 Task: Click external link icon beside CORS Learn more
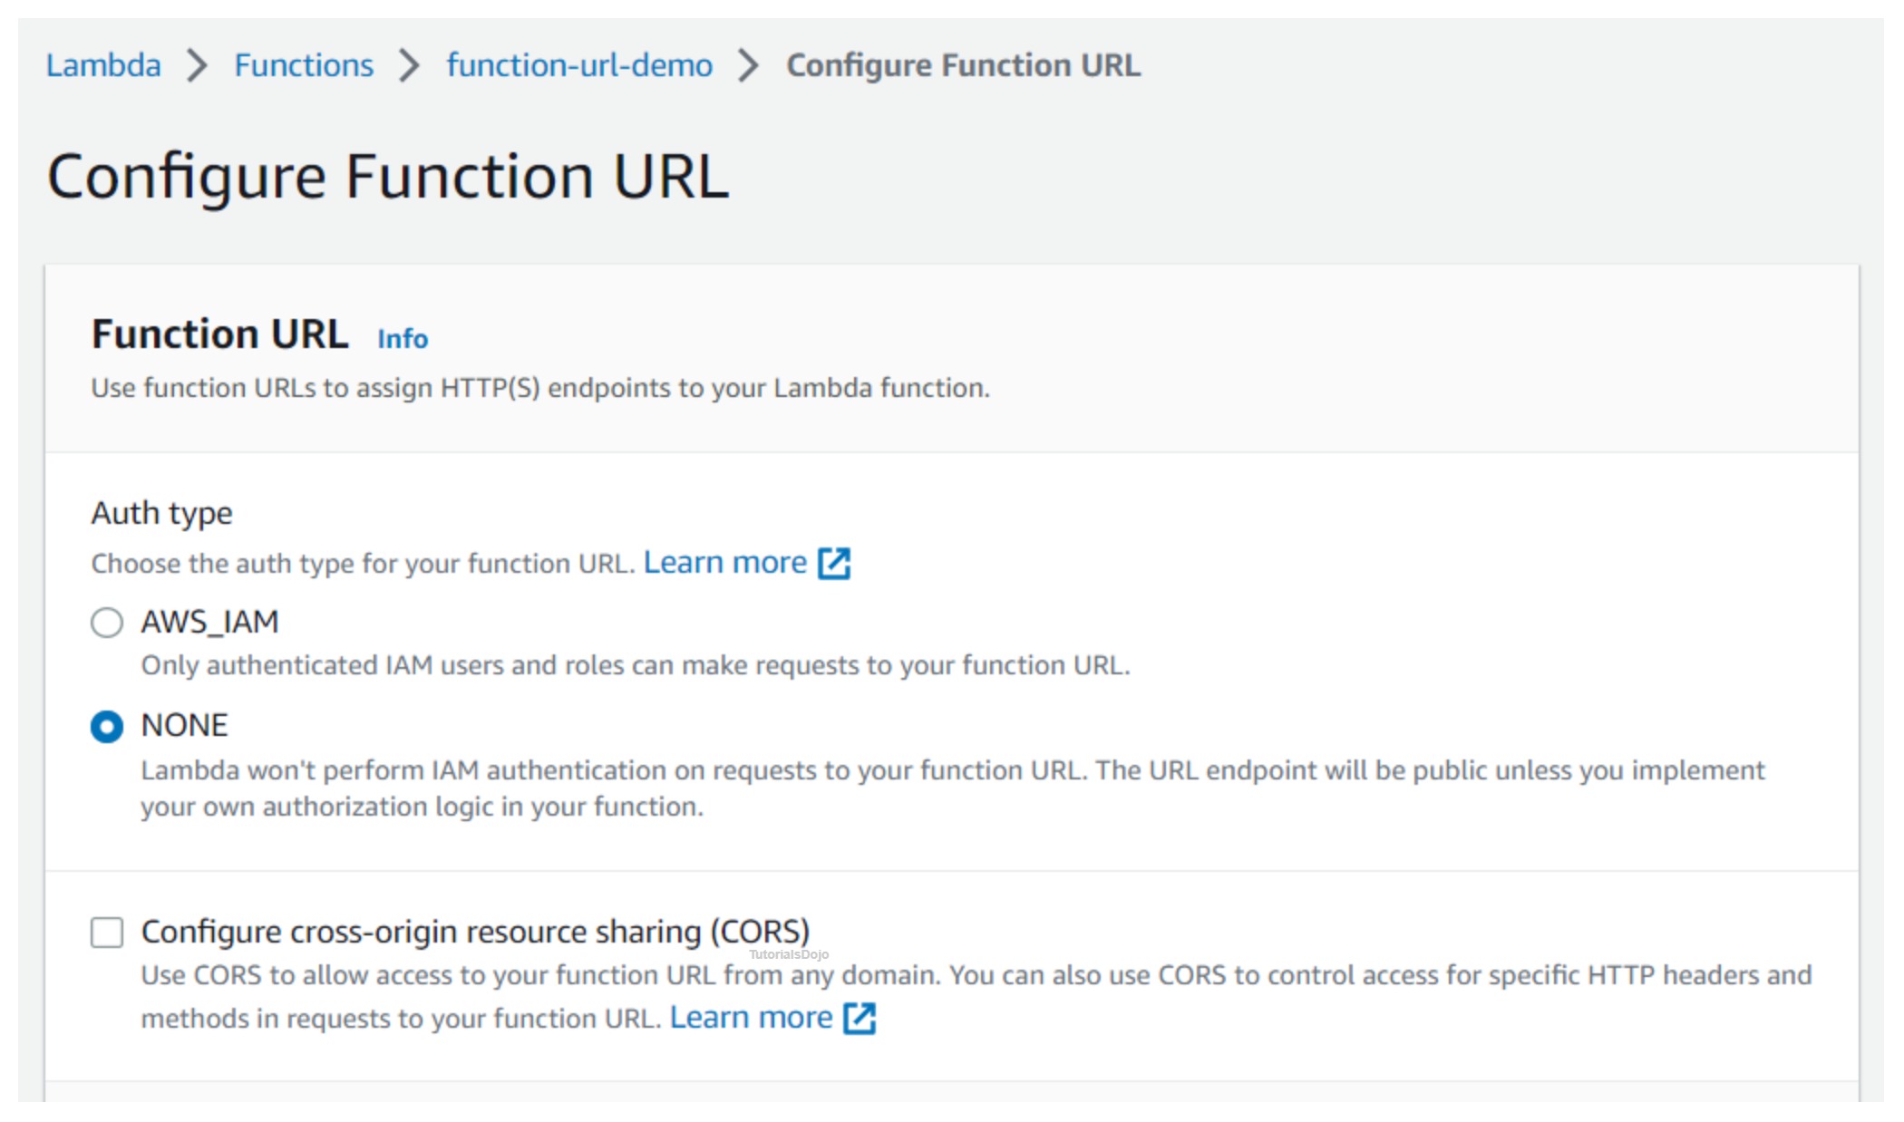pos(859,1018)
